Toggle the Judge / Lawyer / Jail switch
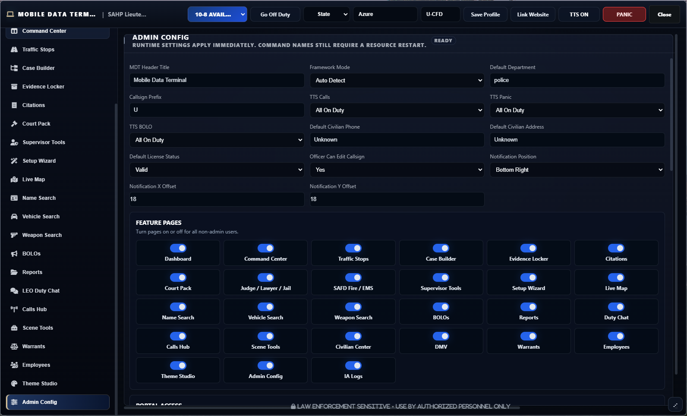The image size is (687, 416). coord(265,277)
